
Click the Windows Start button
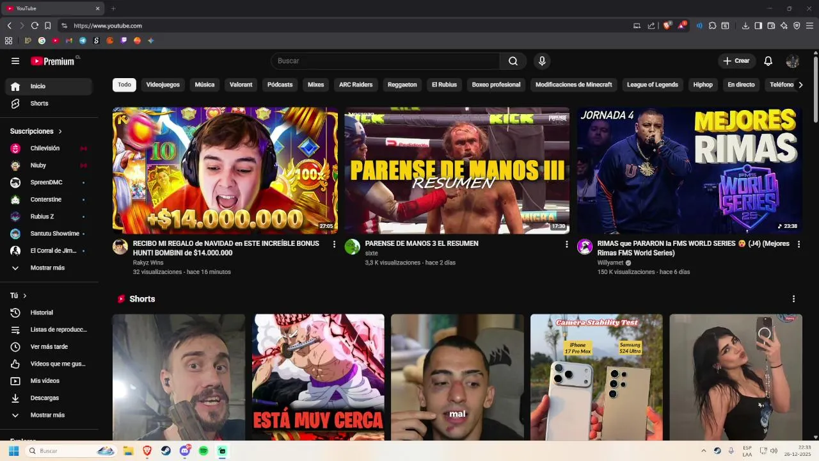click(13, 451)
